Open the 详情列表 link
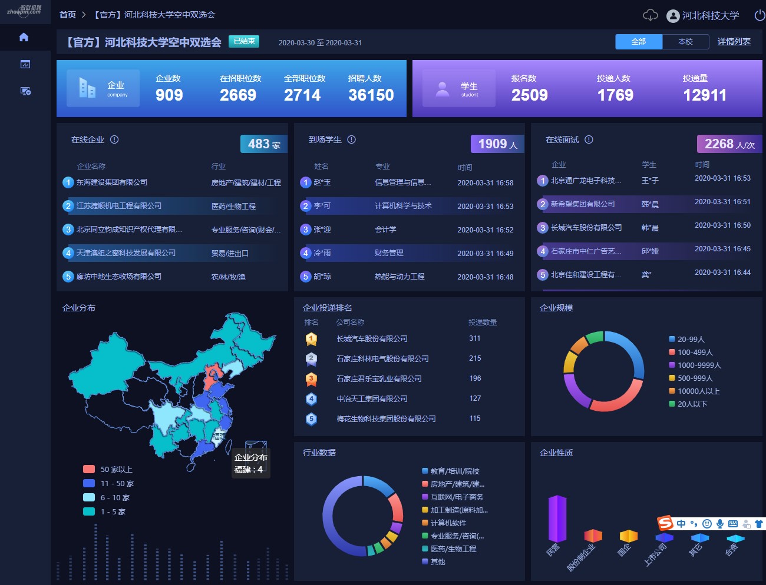This screenshot has width=766, height=585. click(x=734, y=42)
